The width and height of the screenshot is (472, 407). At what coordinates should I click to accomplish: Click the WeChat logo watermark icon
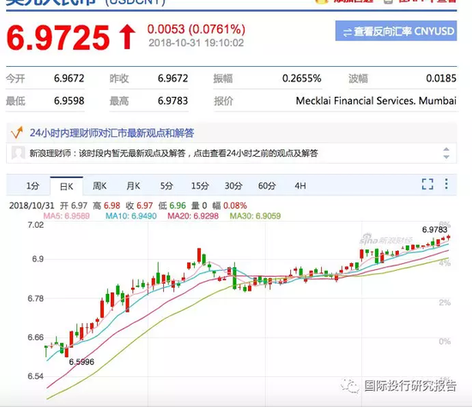click(x=350, y=386)
